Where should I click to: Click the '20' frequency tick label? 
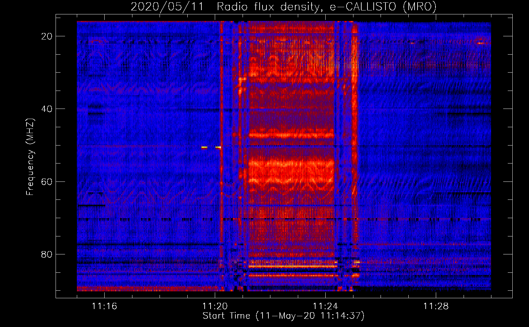pyautogui.click(x=47, y=36)
